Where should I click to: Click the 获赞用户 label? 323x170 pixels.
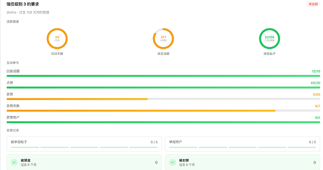pyautogui.click(x=13, y=117)
